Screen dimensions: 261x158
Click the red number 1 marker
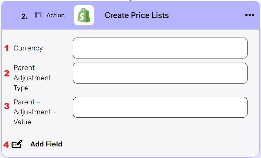6,48
